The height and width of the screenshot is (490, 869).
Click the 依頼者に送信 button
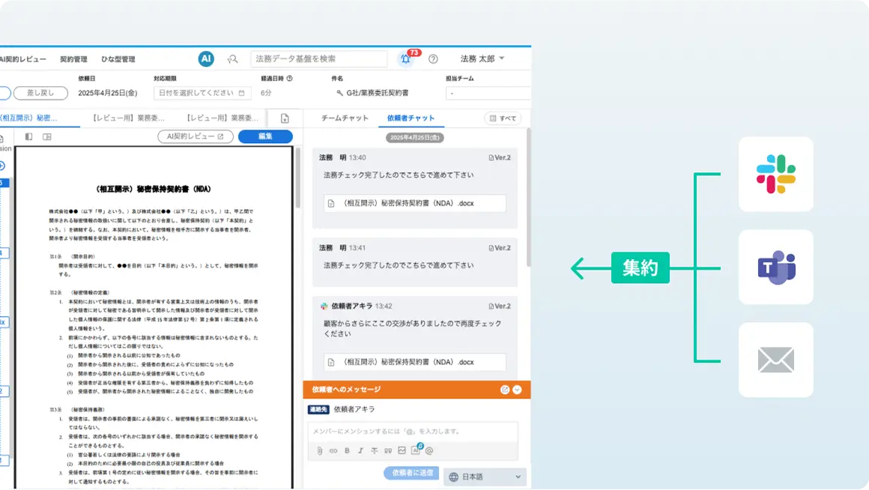pyautogui.click(x=412, y=473)
